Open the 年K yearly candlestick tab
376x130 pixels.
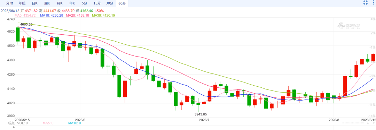[72, 3]
